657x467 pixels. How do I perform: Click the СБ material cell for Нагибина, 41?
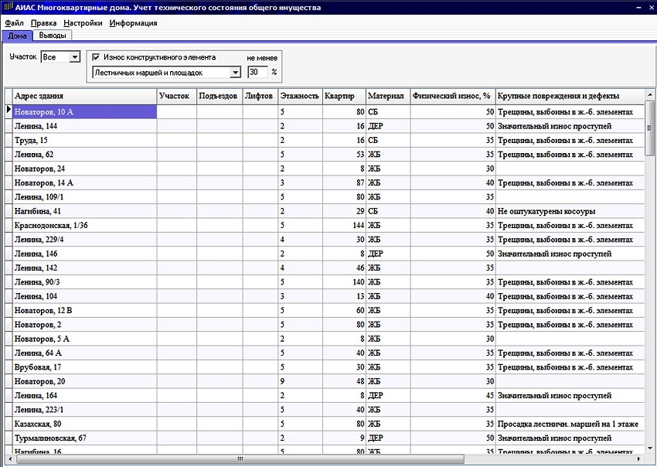388,211
